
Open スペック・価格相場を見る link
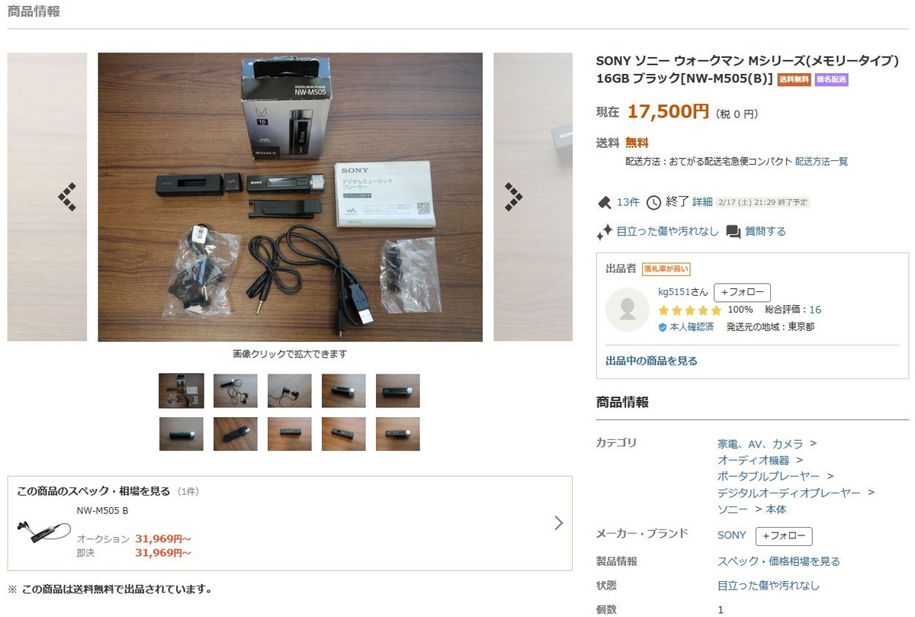pyautogui.click(x=779, y=561)
